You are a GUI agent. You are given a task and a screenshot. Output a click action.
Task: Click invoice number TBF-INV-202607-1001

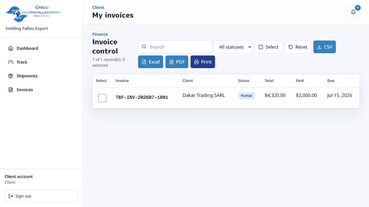(142, 97)
